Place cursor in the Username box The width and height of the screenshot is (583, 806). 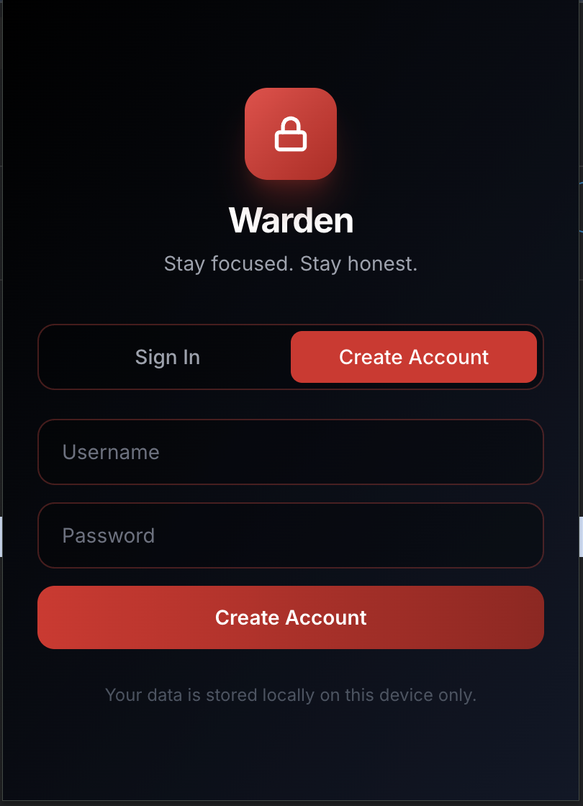pos(291,452)
